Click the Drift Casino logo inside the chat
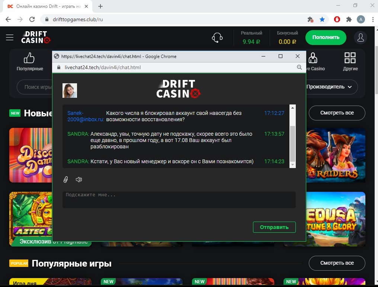Screen dimensions: 378x287 (178, 89)
